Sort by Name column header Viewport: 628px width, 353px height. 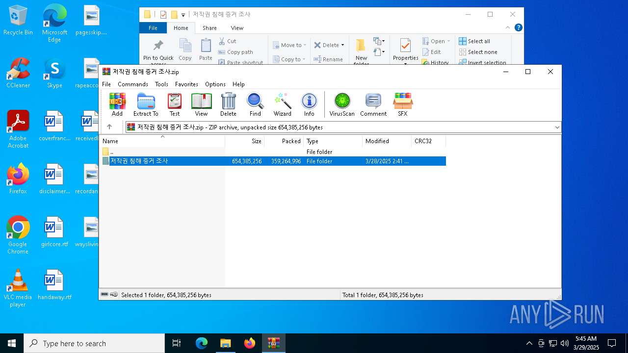point(162,141)
